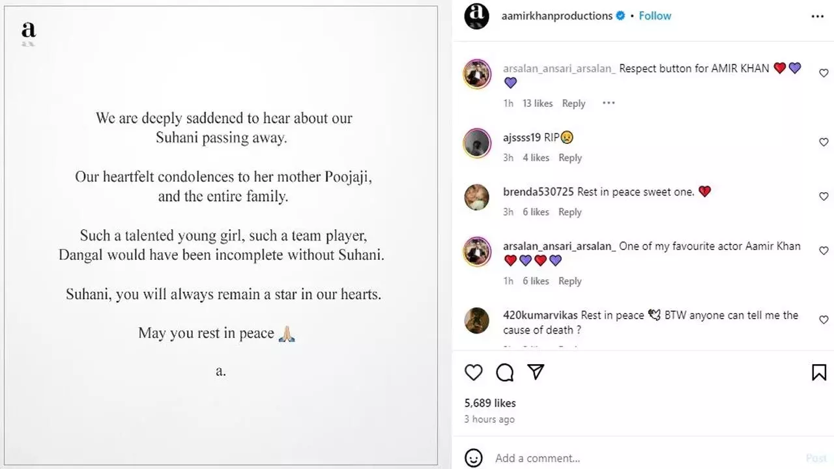Open comments with the speech bubble icon
834x469 pixels.
[x=505, y=372]
